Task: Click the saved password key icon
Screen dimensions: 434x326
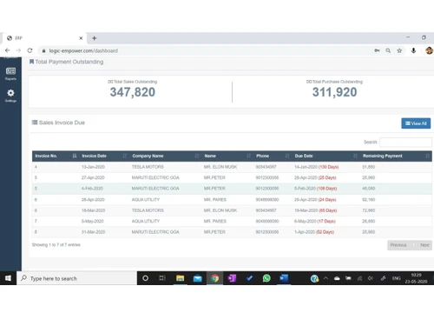Action: [x=377, y=50]
